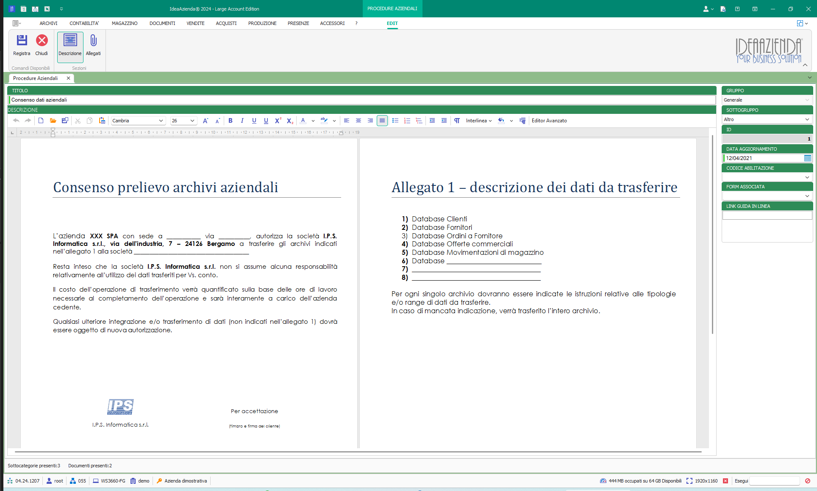Center align the text
Screen dimensions: 817x491
coord(358,121)
